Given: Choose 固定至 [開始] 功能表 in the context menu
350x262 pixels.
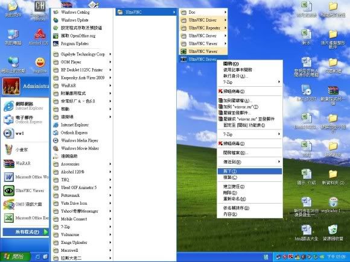Looking at the screenshot, I should (250, 125).
